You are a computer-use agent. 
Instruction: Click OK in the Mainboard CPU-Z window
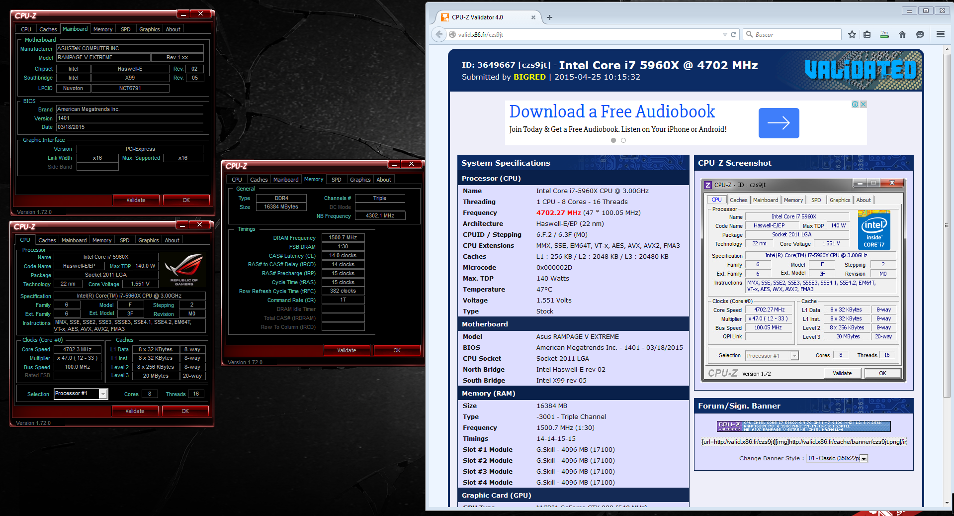pos(186,200)
